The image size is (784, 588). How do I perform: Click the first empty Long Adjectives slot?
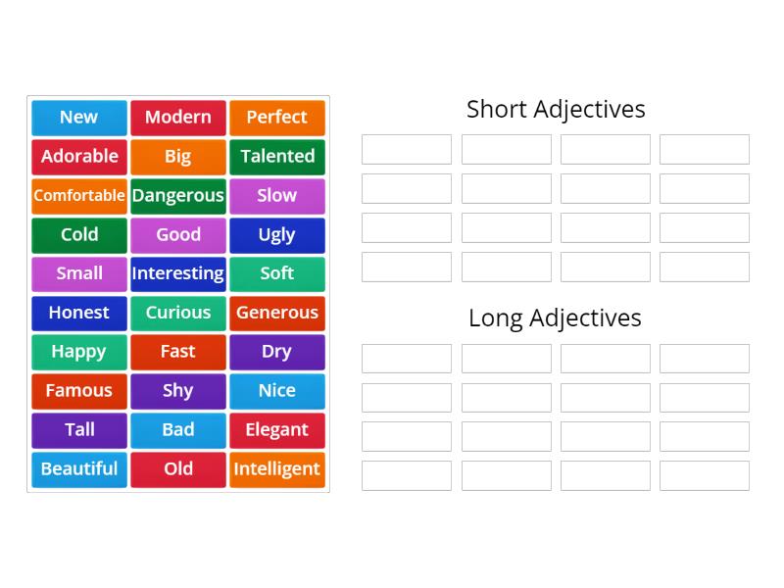[407, 359]
